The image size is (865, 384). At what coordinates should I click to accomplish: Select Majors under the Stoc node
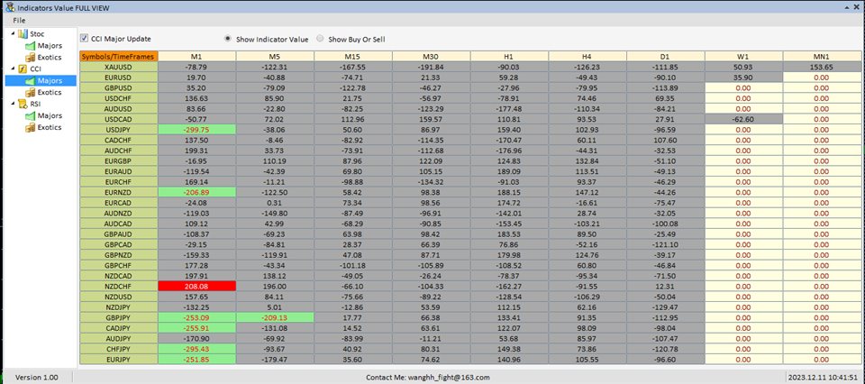point(50,46)
